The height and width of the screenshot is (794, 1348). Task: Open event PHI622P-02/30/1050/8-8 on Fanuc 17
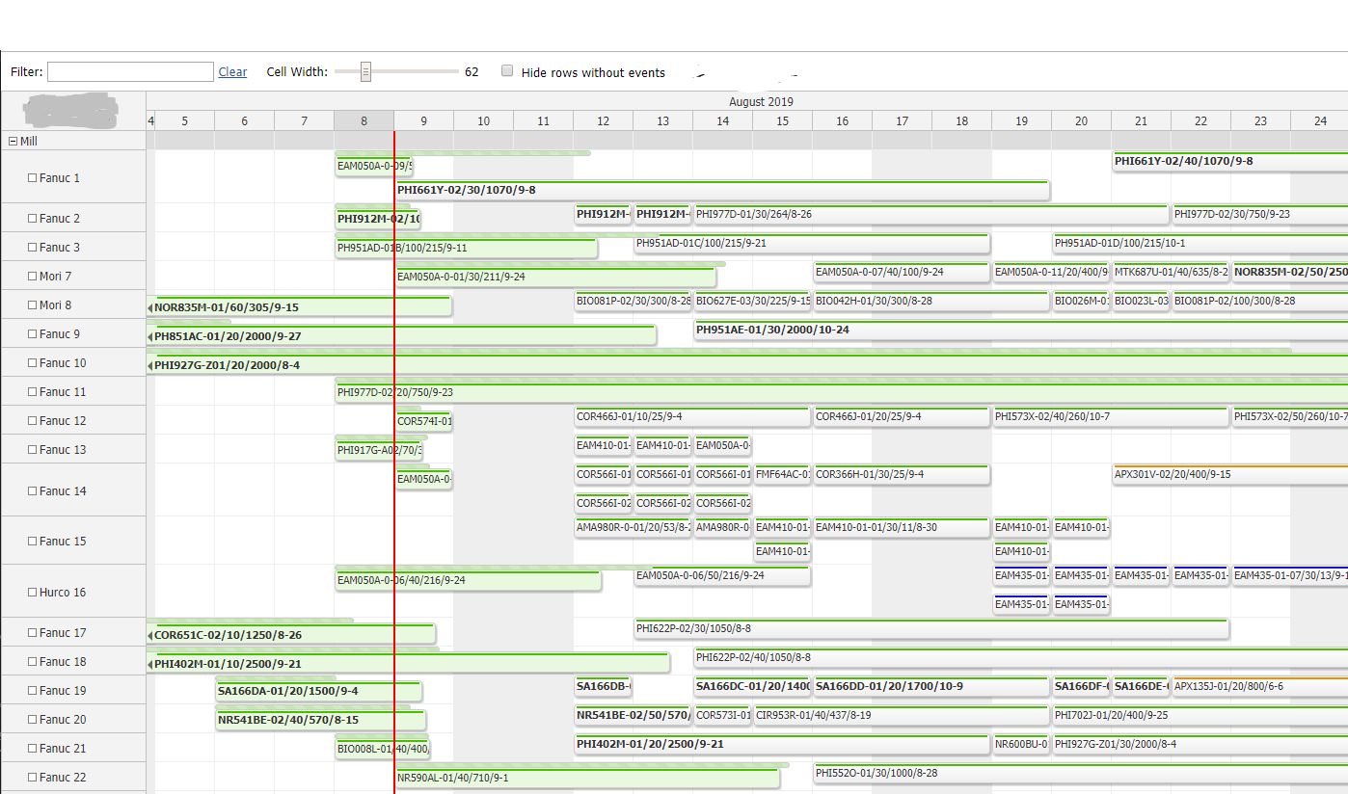(931, 629)
